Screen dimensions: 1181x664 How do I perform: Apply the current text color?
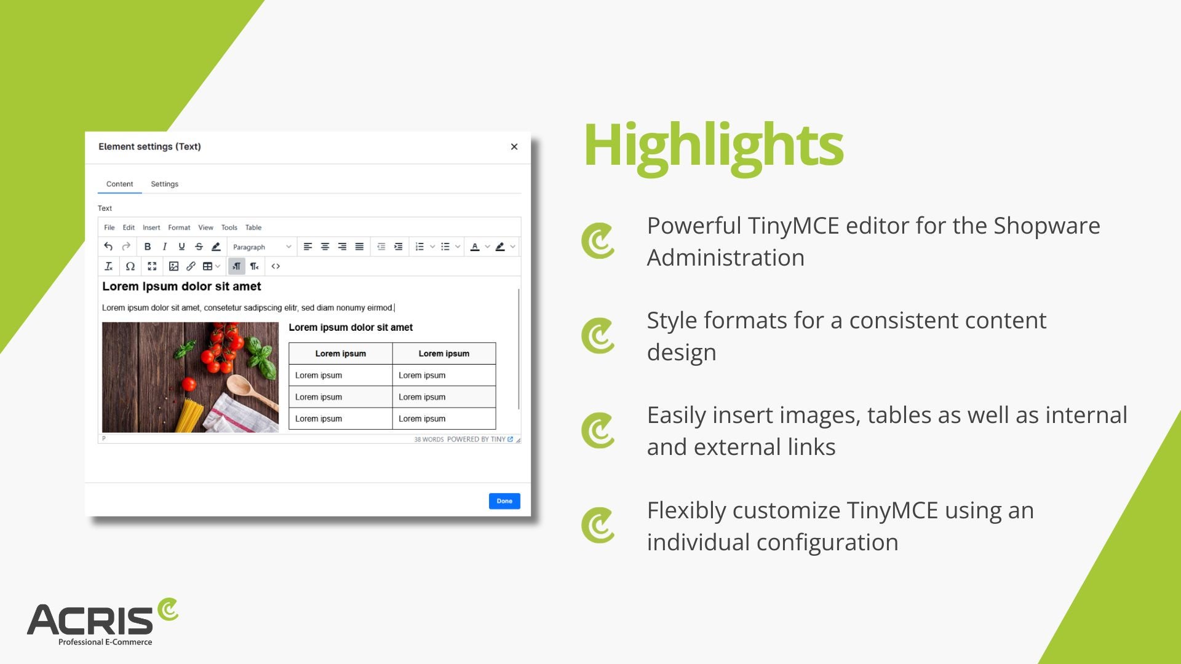[475, 247]
